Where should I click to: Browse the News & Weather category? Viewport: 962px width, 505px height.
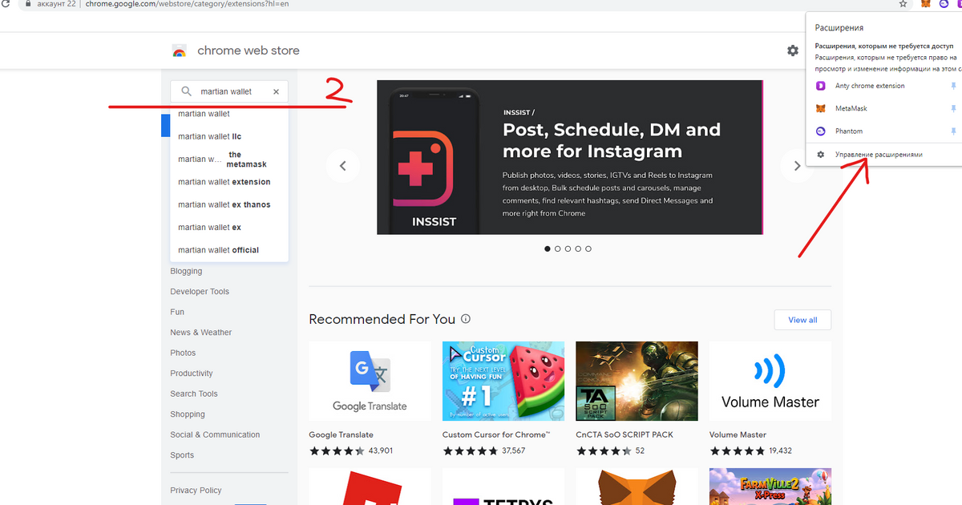201,333
